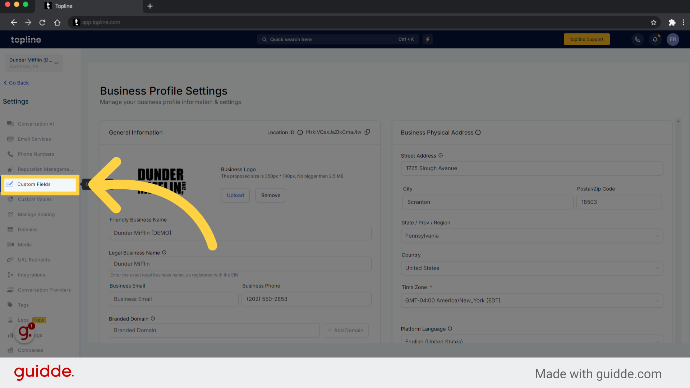Click Branded Domain info icon

pyautogui.click(x=153, y=319)
